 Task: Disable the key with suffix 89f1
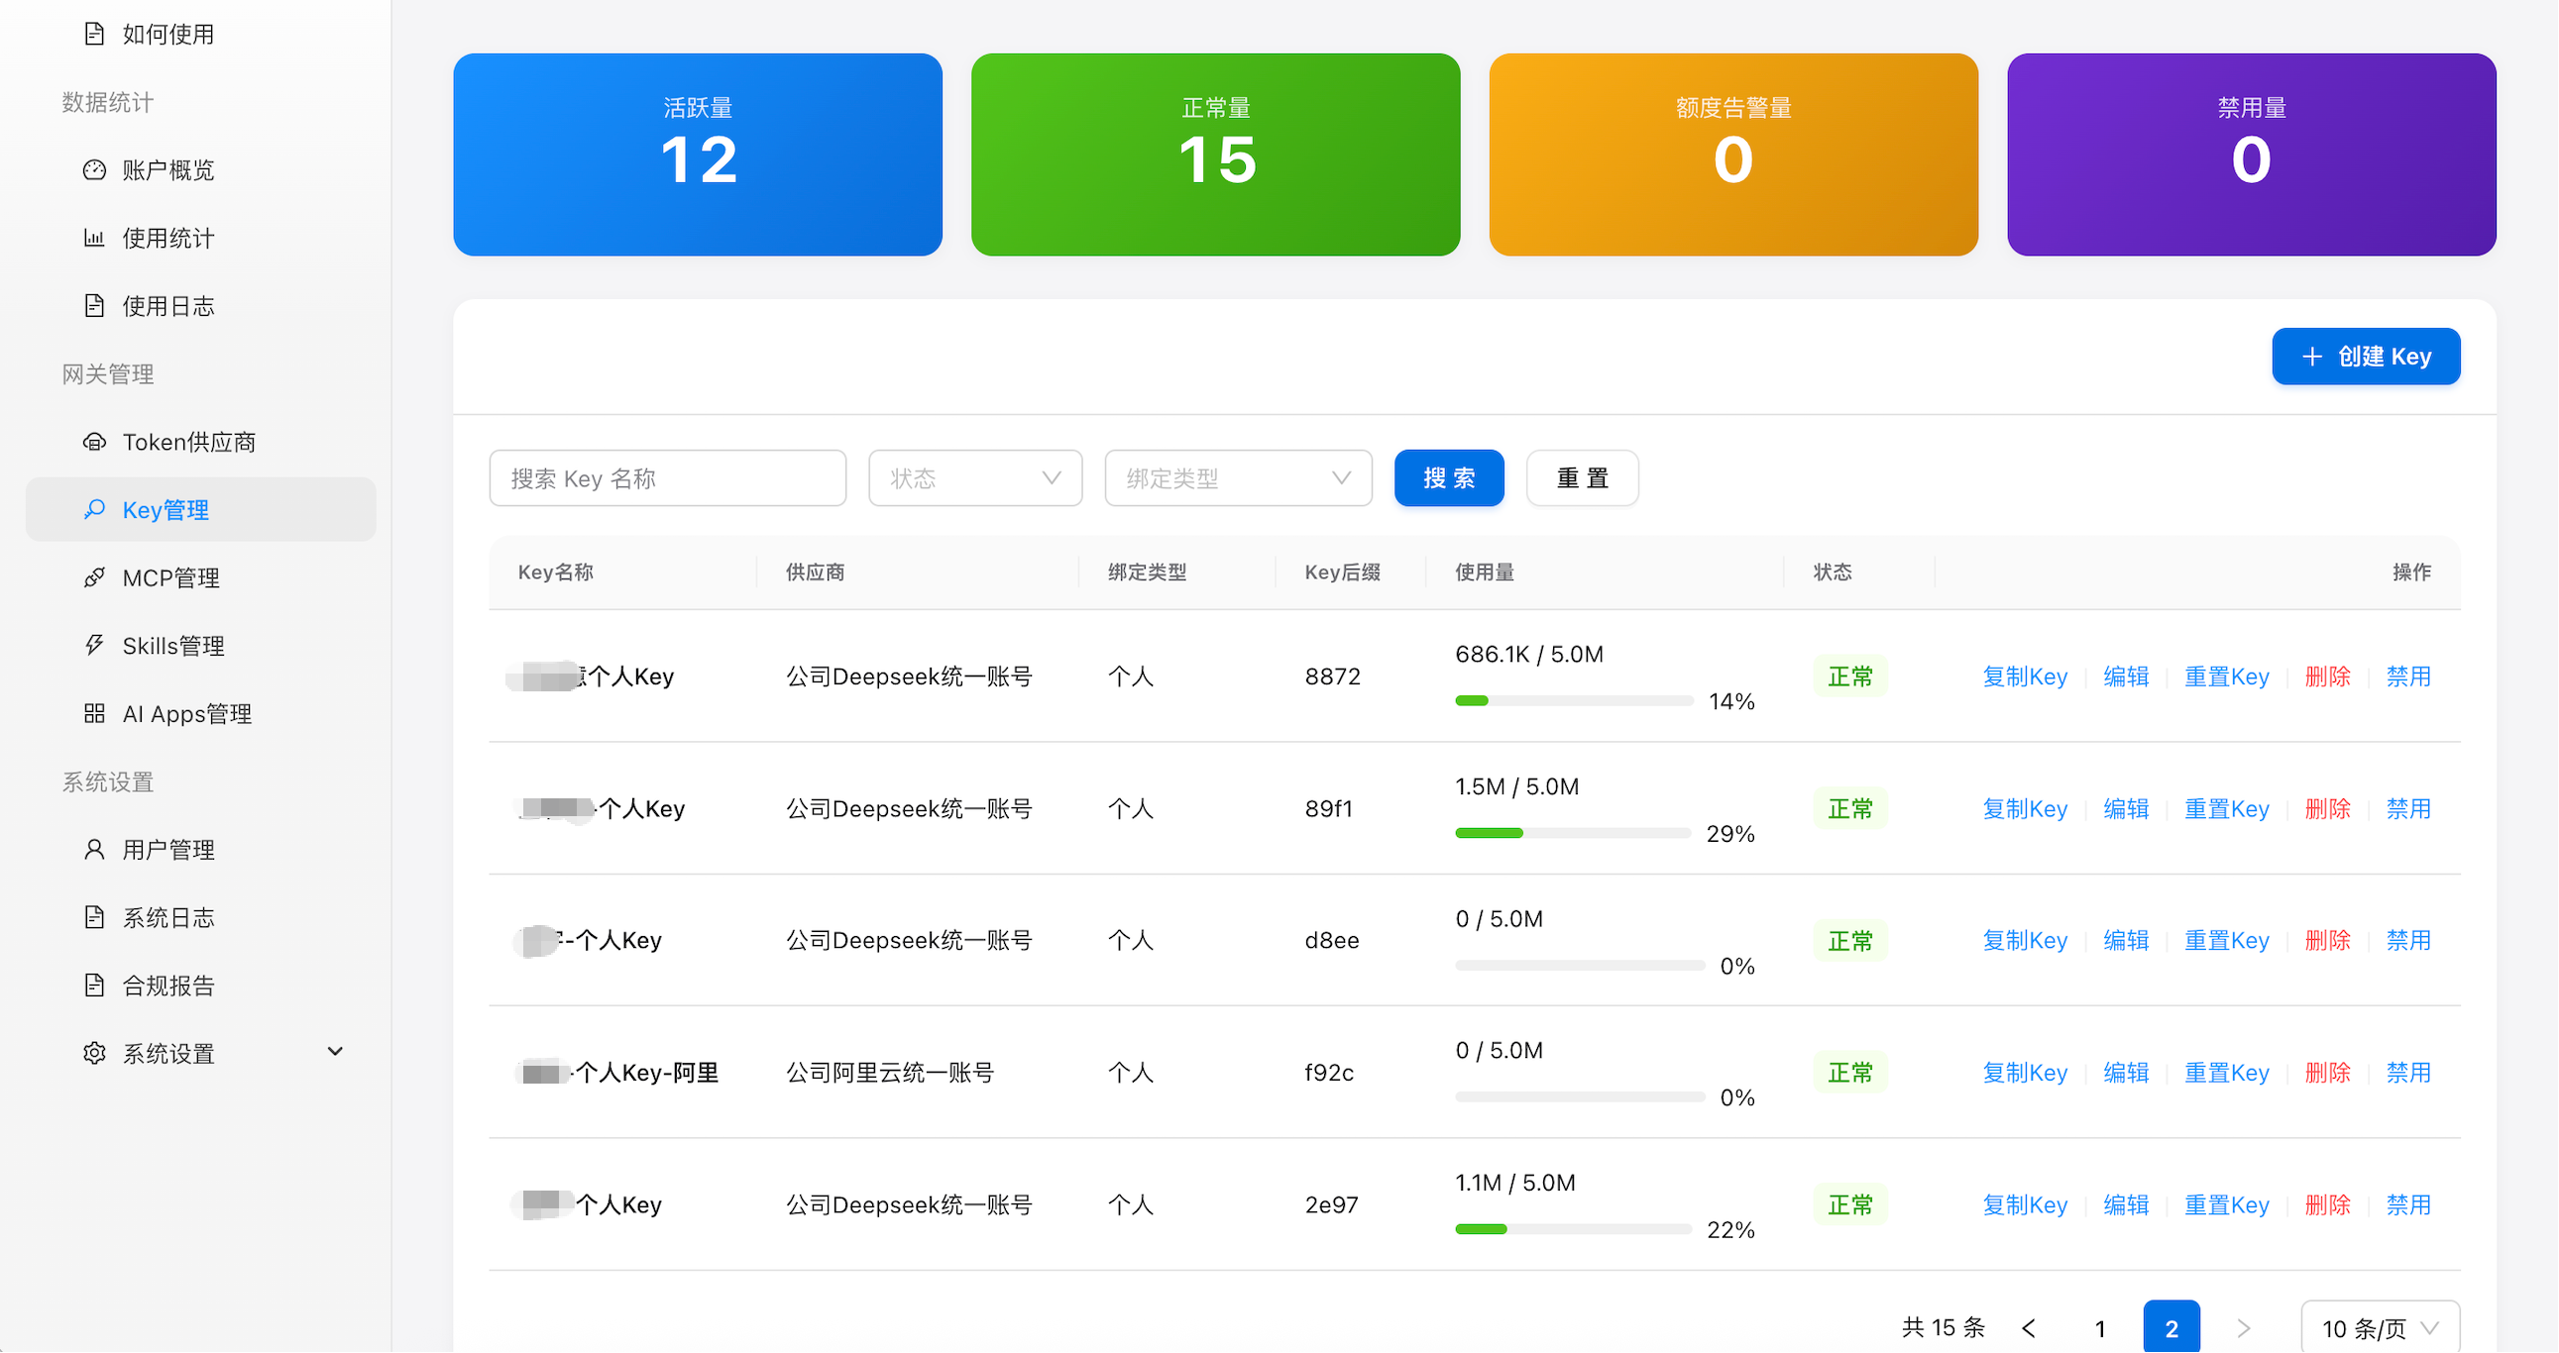[2408, 809]
